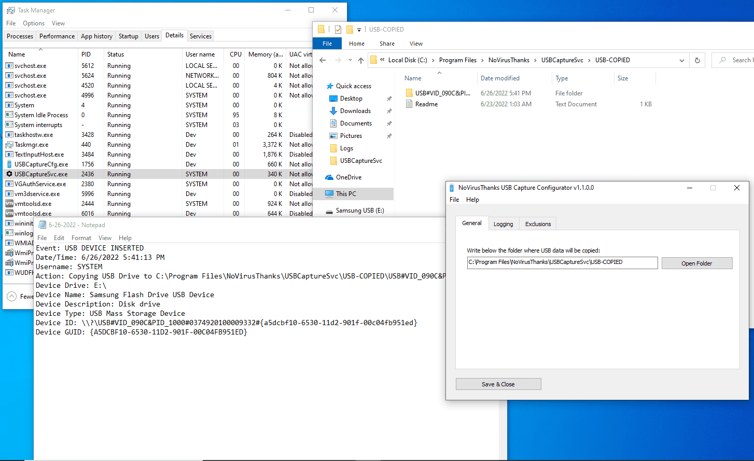Open Desktop in Explorer navigation pane
This screenshot has width=754, height=461.
click(x=351, y=99)
